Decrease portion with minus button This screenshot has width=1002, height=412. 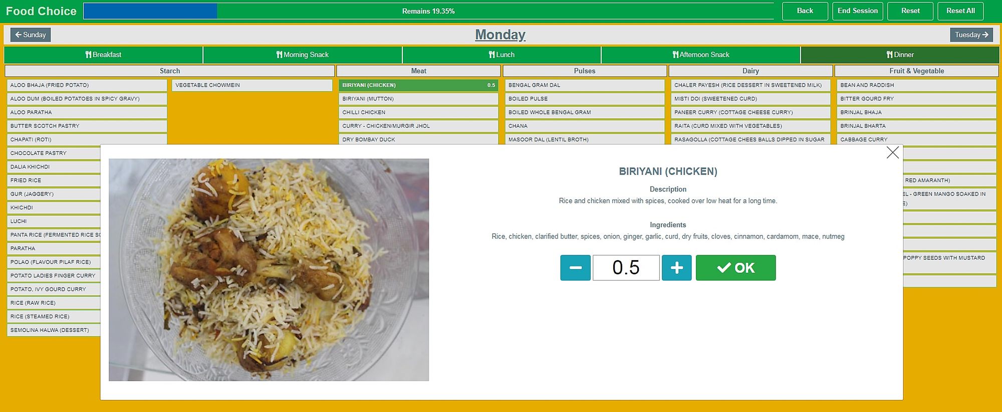tap(575, 268)
